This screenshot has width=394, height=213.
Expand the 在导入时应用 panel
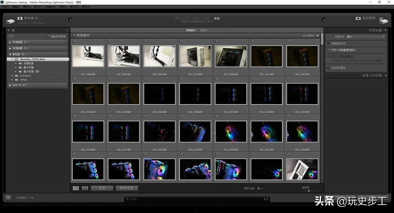386,75
